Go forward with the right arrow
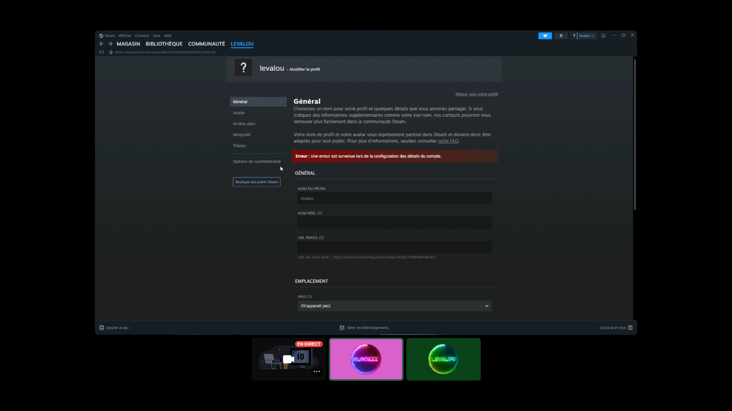Image resolution: width=732 pixels, height=411 pixels. (110, 44)
